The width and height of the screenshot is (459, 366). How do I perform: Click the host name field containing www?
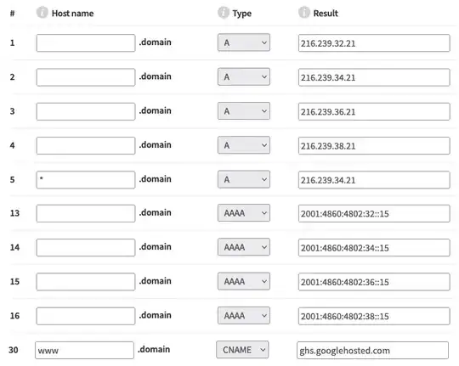point(84,350)
